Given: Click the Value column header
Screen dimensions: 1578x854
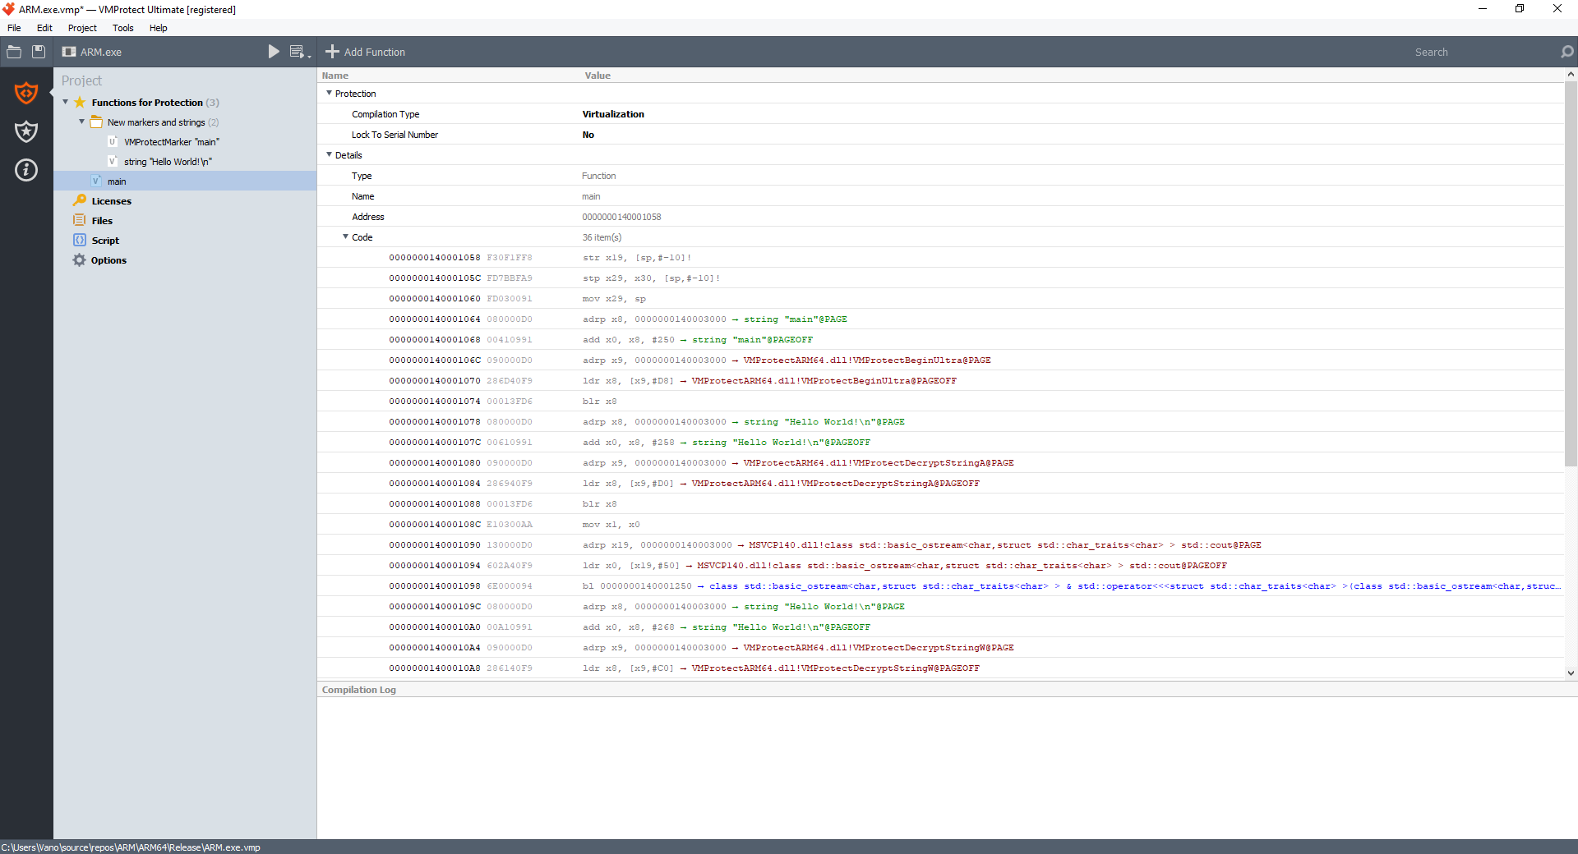Looking at the screenshot, I should point(598,76).
